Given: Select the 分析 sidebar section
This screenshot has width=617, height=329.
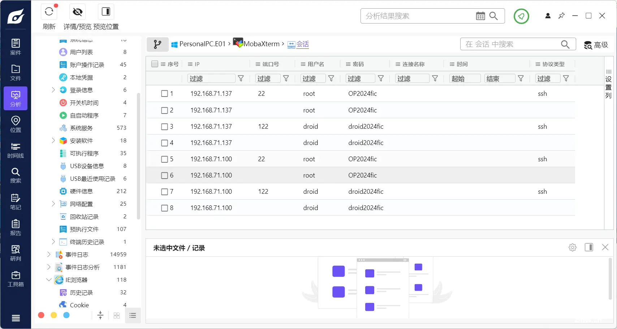Looking at the screenshot, I should point(16,98).
